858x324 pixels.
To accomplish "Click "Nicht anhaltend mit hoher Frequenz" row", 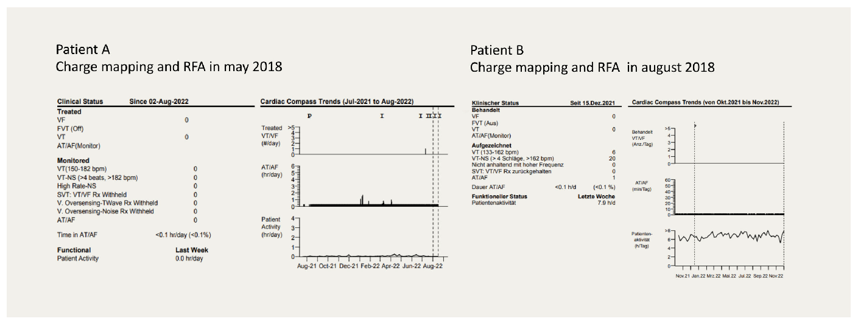I will [x=518, y=165].
